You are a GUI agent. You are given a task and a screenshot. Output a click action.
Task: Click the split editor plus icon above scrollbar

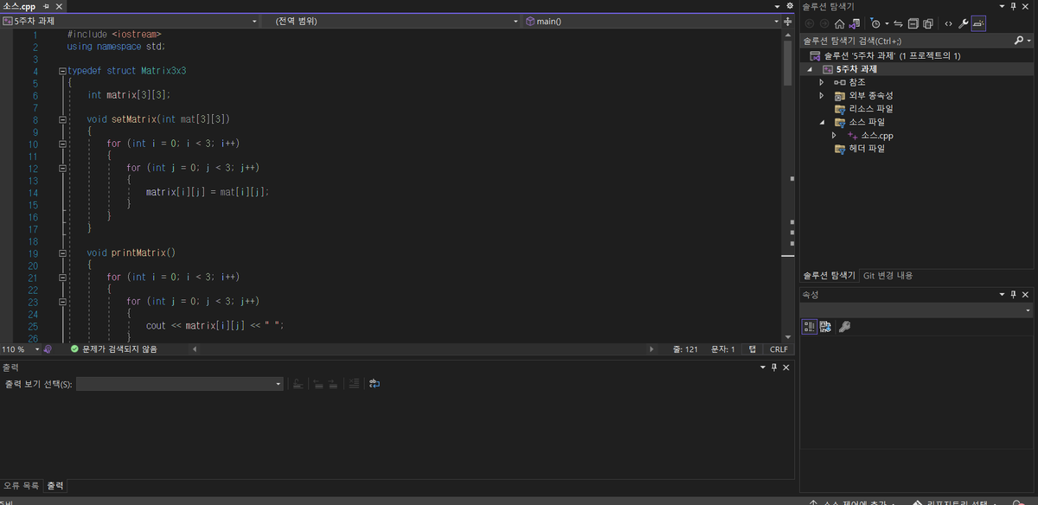tap(787, 21)
